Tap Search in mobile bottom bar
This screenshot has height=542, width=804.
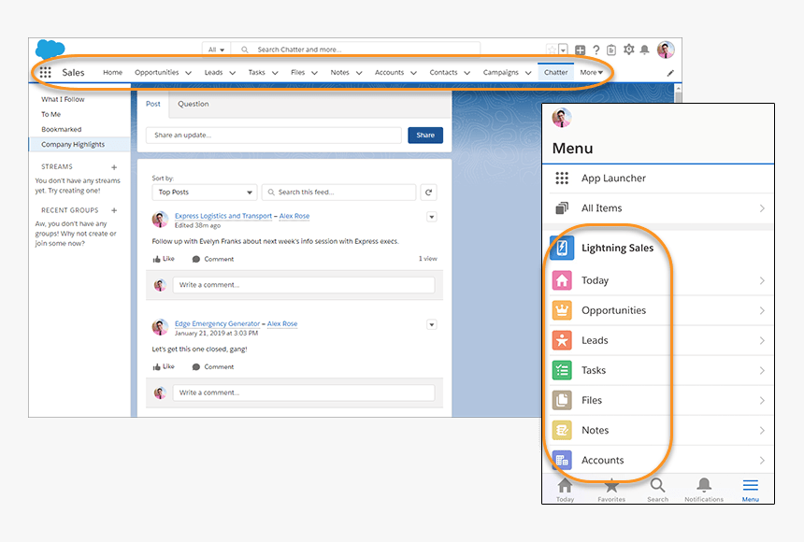658,490
